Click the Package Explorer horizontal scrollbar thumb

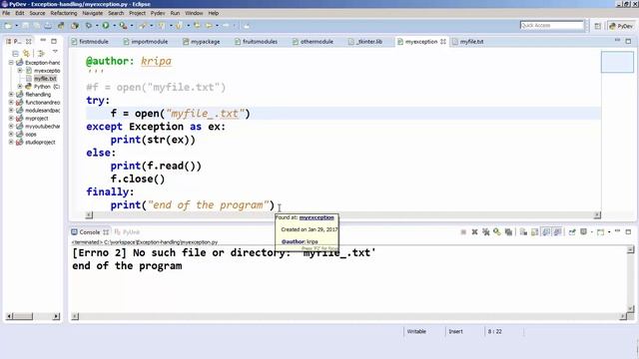pos(23,316)
